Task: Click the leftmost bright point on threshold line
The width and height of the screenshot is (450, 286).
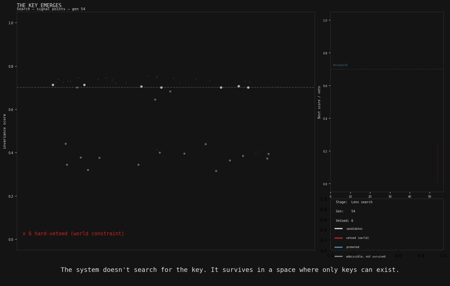Action: 53,85
